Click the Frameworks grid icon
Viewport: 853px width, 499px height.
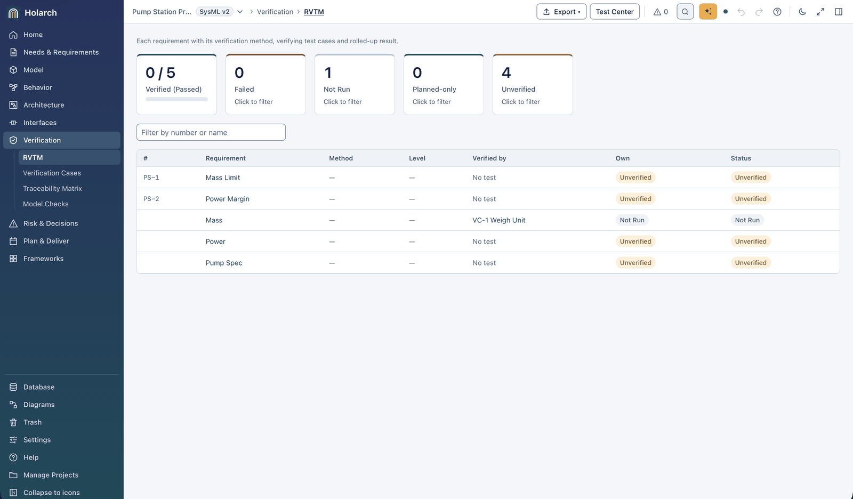tap(13, 259)
